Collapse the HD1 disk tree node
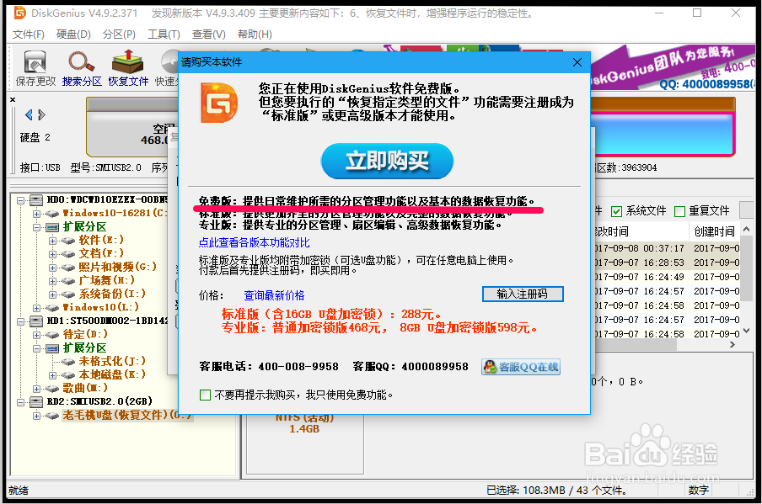The width and height of the screenshot is (762, 504). point(20,321)
